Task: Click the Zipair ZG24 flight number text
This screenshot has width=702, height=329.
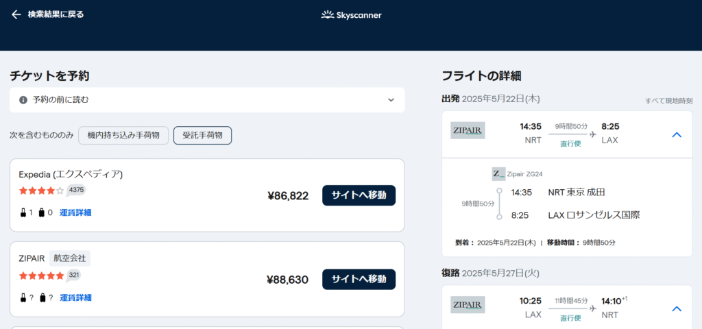Action: 524,173
